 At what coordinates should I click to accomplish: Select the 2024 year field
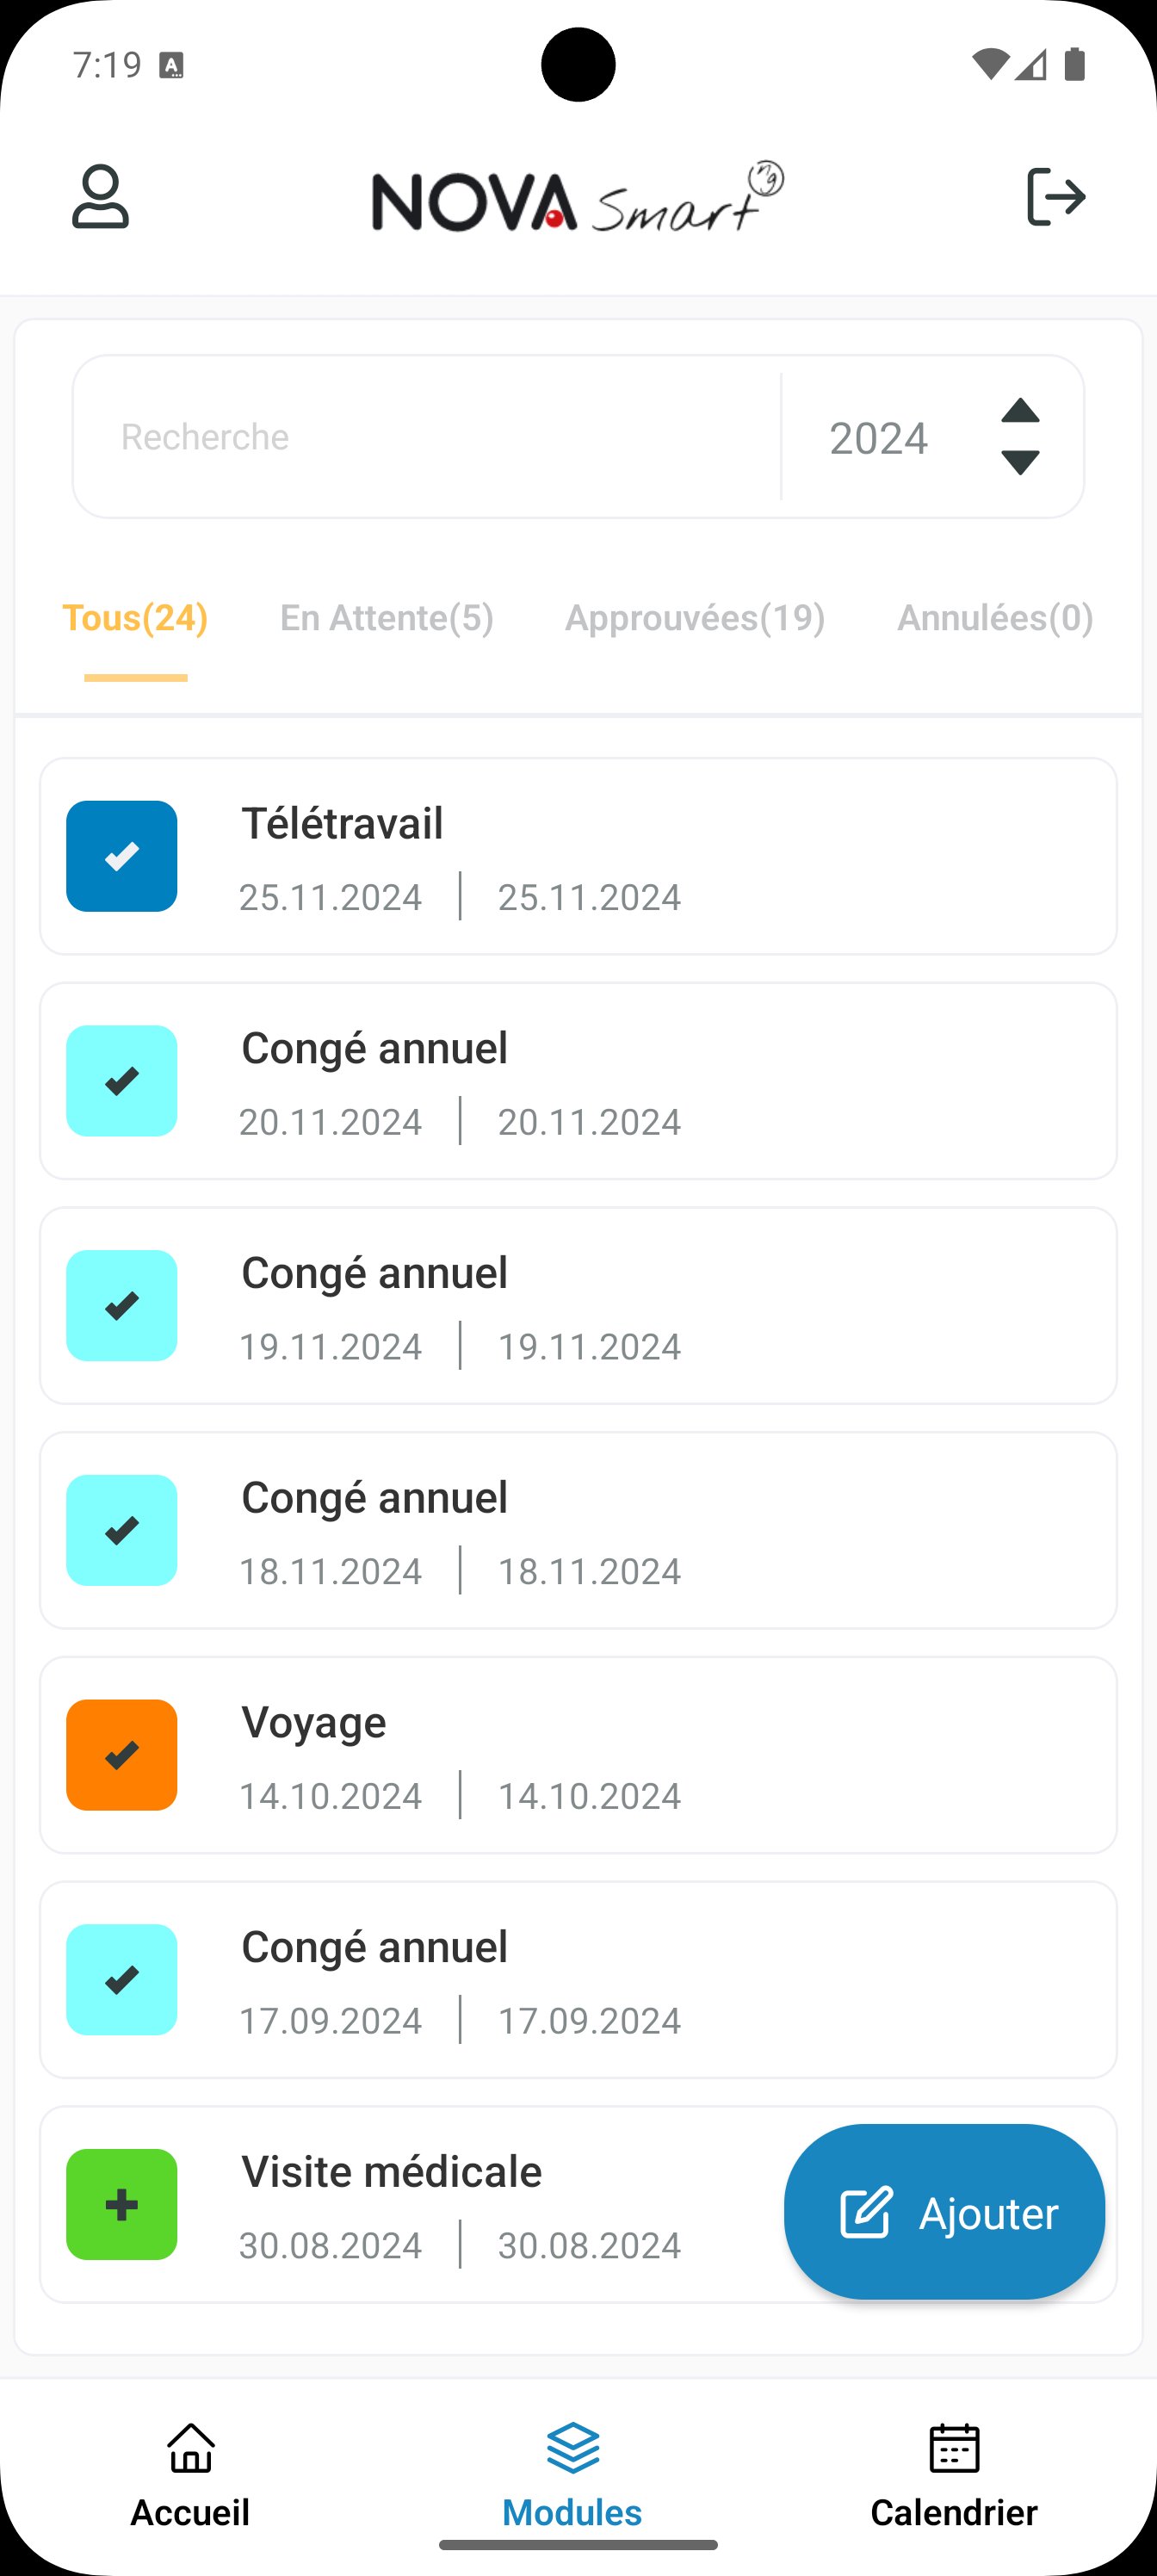pos(878,438)
